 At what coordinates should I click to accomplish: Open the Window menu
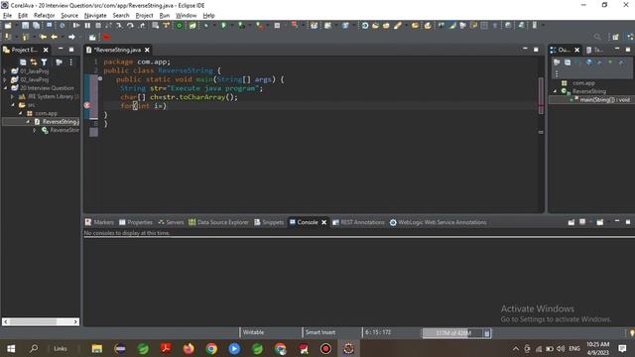pos(186,16)
